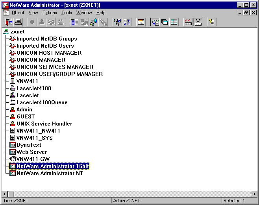259x205 pixels.
Task: Restore the inner zxnet child window
Action: coord(246,13)
